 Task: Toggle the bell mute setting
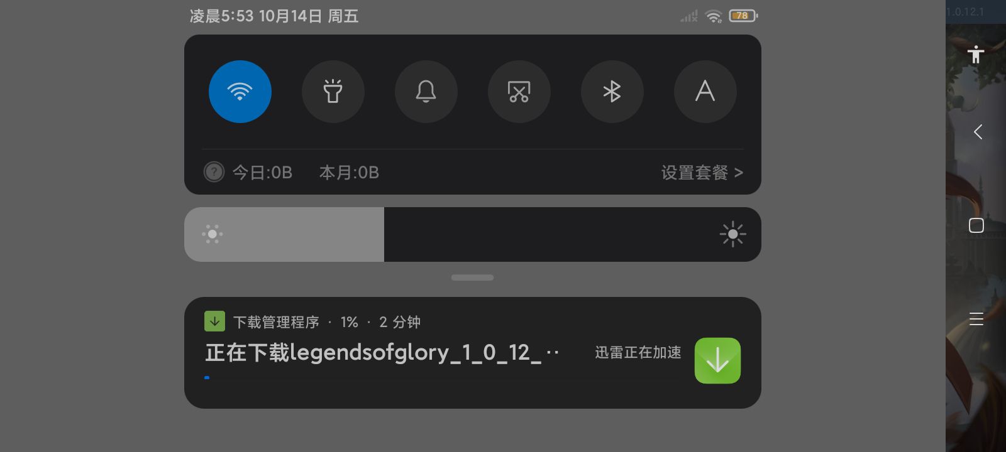[x=426, y=92]
